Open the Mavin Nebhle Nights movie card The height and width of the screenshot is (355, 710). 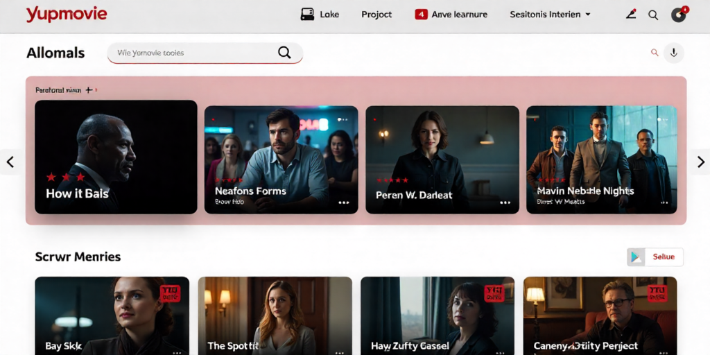click(601, 159)
